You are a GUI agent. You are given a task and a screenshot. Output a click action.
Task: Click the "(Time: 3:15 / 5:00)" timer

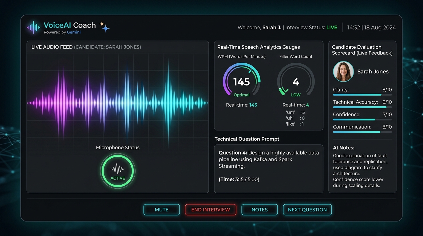(x=239, y=179)
